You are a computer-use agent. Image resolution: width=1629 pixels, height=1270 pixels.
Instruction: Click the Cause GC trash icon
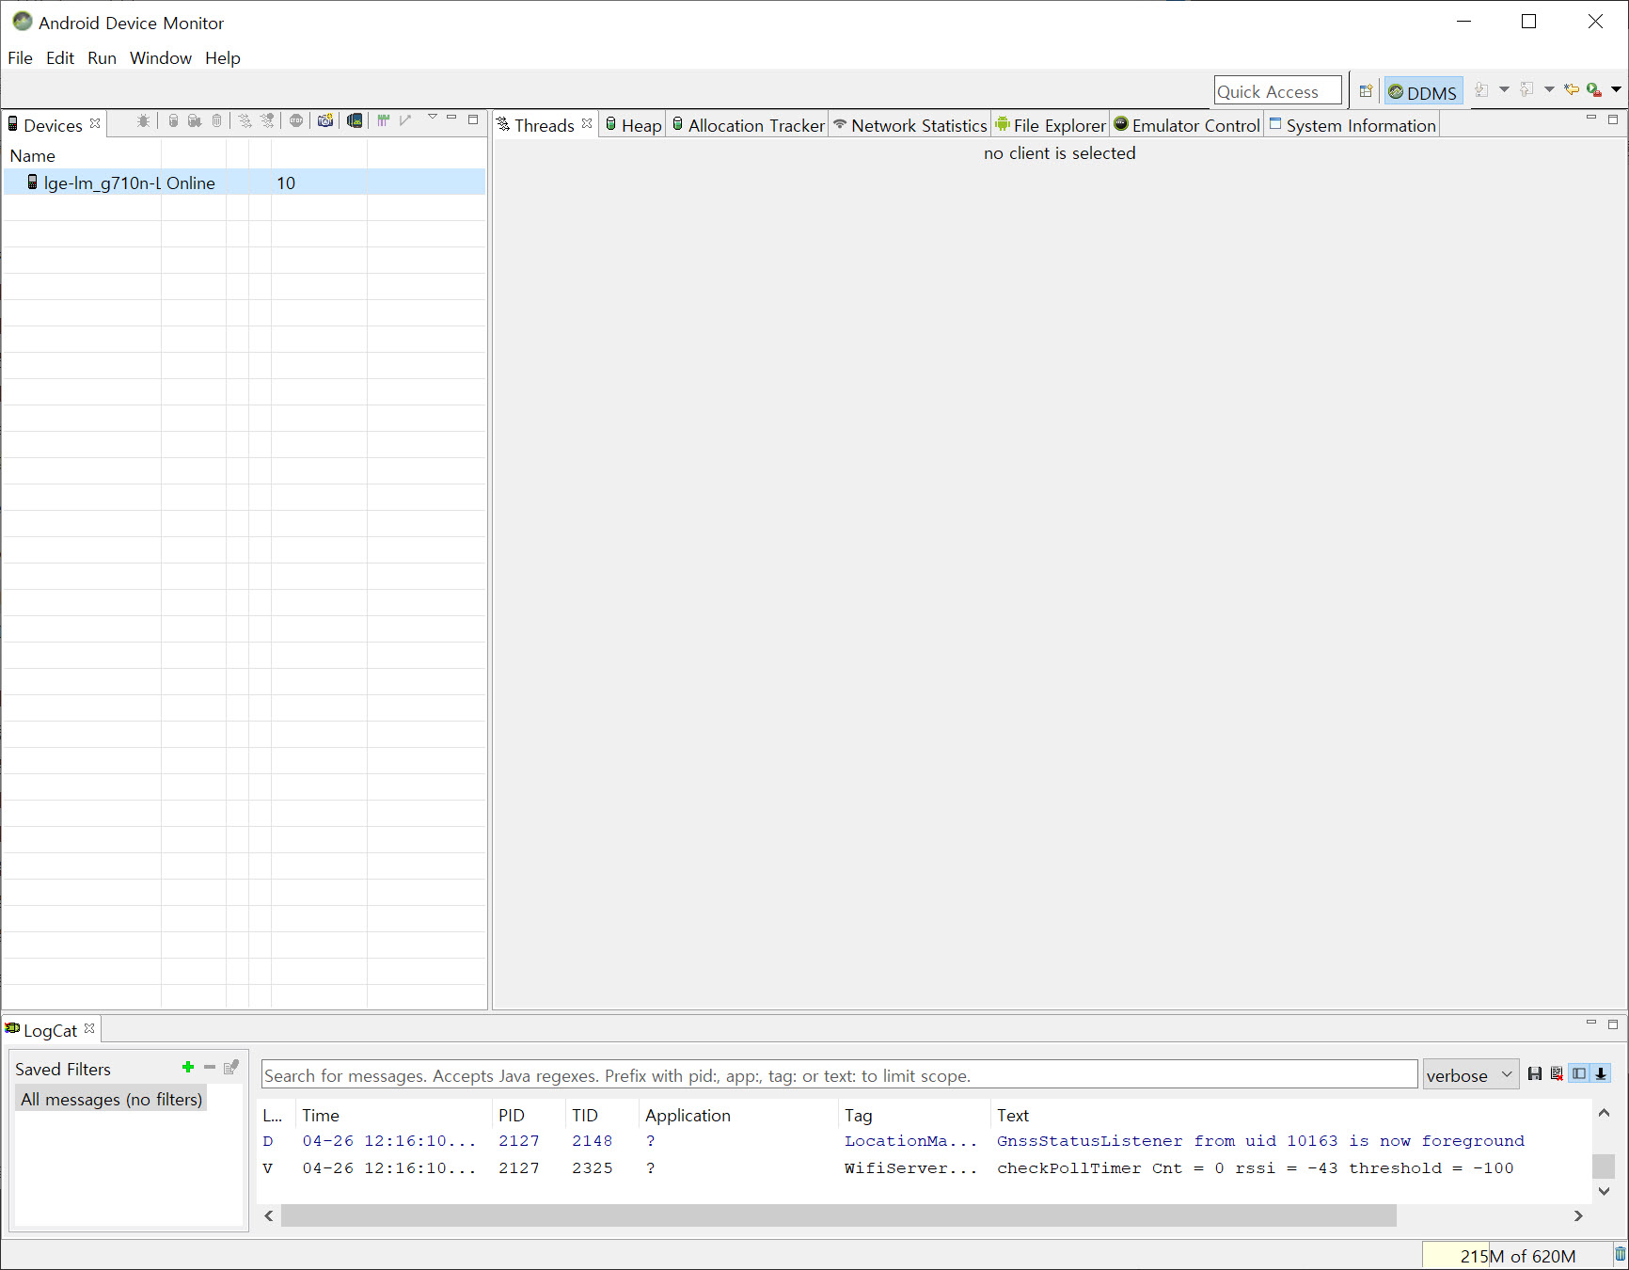click(217, 120)
